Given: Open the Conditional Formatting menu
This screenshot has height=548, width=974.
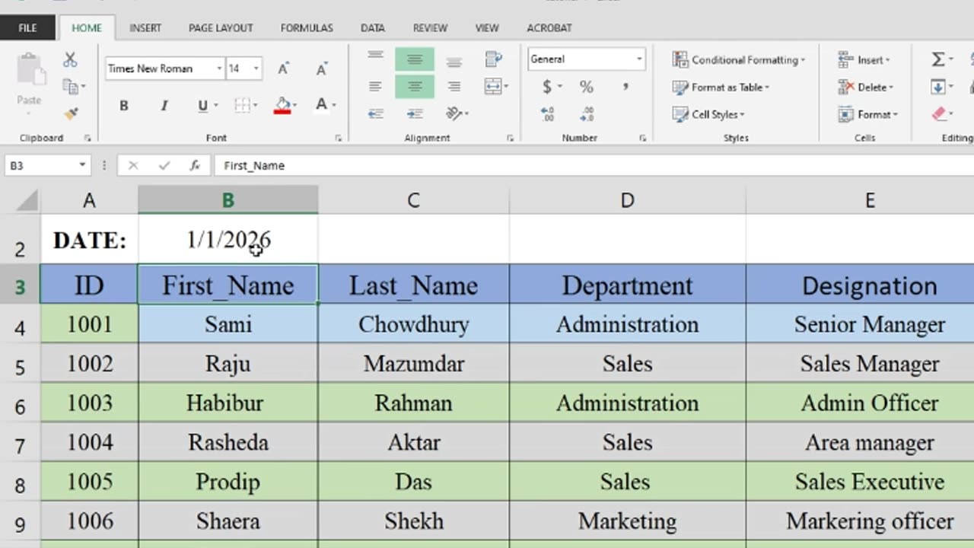Looking at the screenshot, I should (x=738, y=59).
